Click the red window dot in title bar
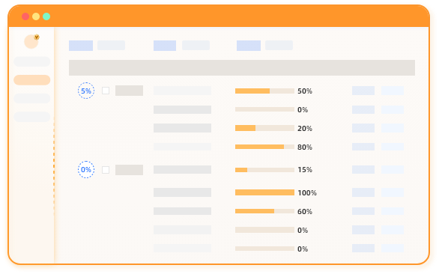This screenshot has height=274, width=439. [x=25, y=16]
